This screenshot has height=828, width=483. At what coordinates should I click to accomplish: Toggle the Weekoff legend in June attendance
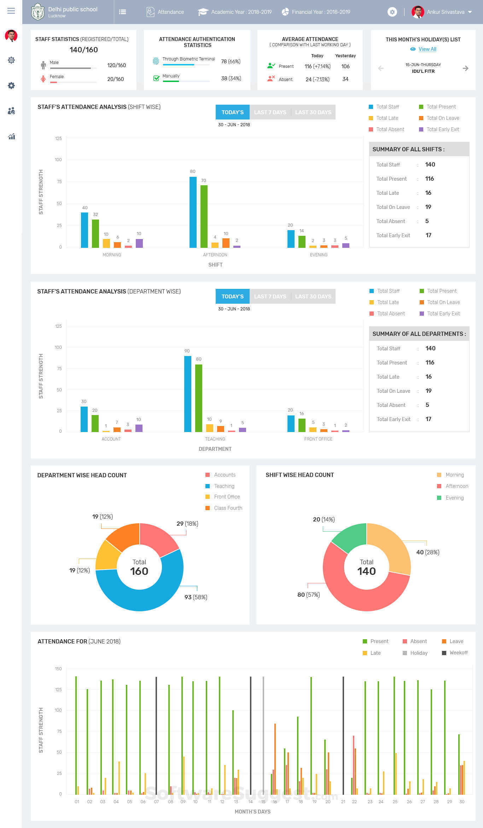[455, 653]
